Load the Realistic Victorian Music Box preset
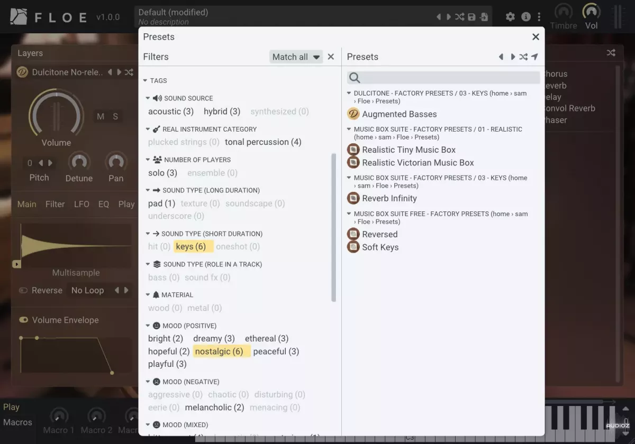 click(x=418, y=163)
